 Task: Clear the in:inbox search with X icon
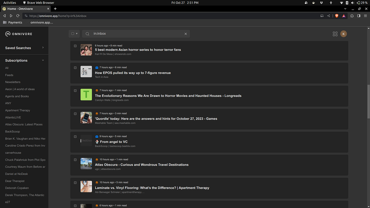point(186,34)
